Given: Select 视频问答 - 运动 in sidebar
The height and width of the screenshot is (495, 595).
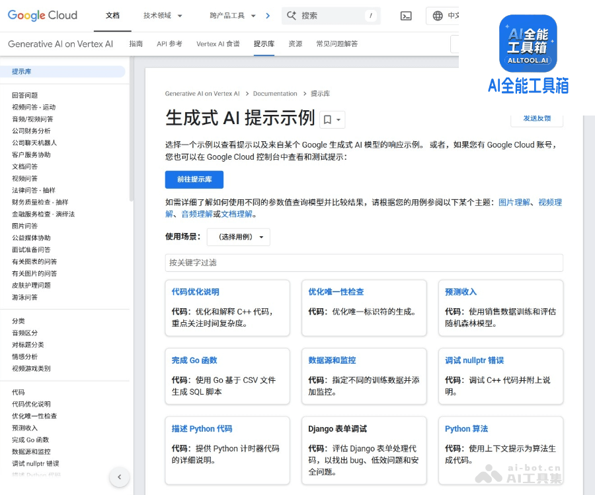Looking at the screenshot, I should pyautogui.click(x=34, y=107).
